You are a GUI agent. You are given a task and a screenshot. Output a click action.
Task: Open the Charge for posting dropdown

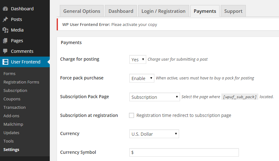coord(138,59)
